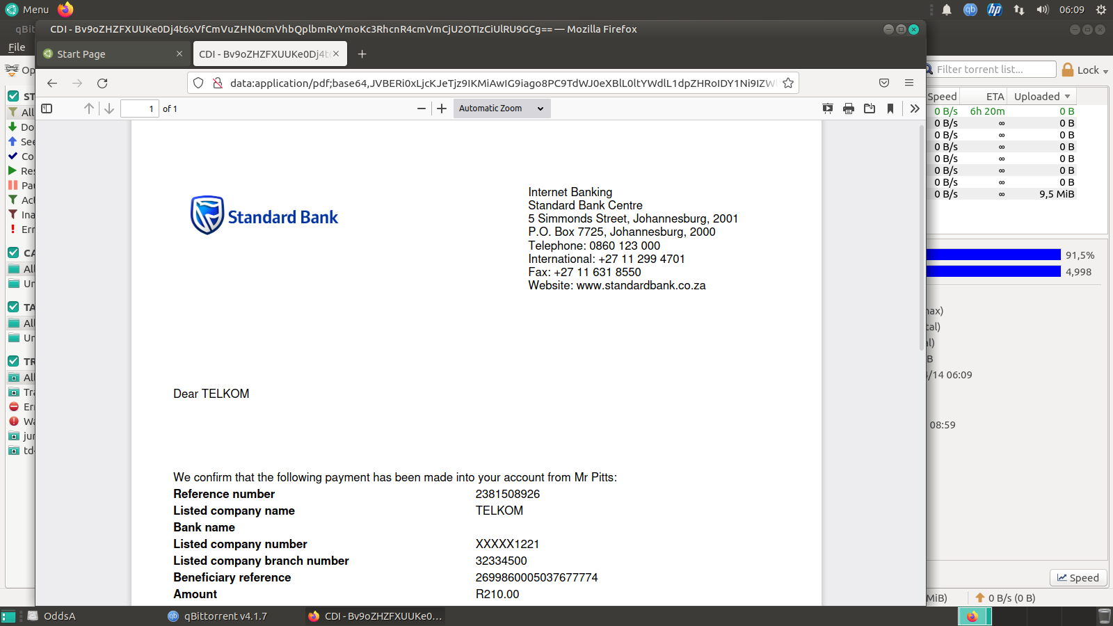This screenshot has height=626, width=1113.
Task: Toggle the STATUS filter checkbox in qBittorrent
Action: (x=13, y=96)
